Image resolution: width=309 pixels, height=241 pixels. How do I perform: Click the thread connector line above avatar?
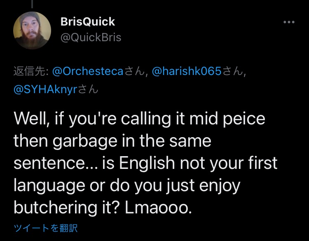coord(32,4)
